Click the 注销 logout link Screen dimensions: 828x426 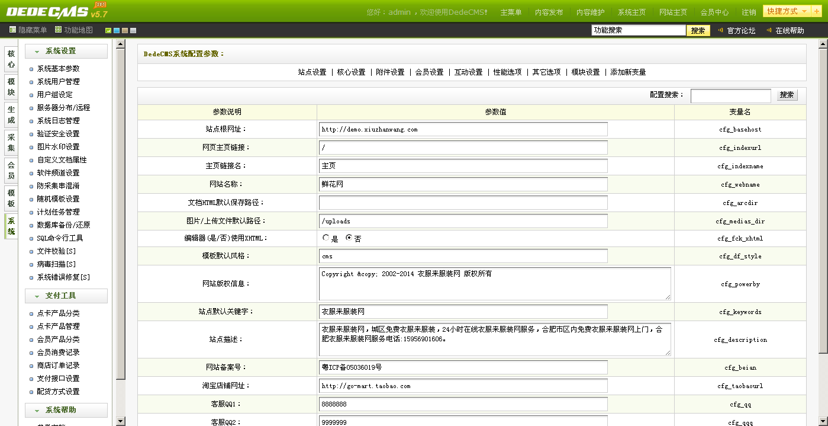point(749,12)
